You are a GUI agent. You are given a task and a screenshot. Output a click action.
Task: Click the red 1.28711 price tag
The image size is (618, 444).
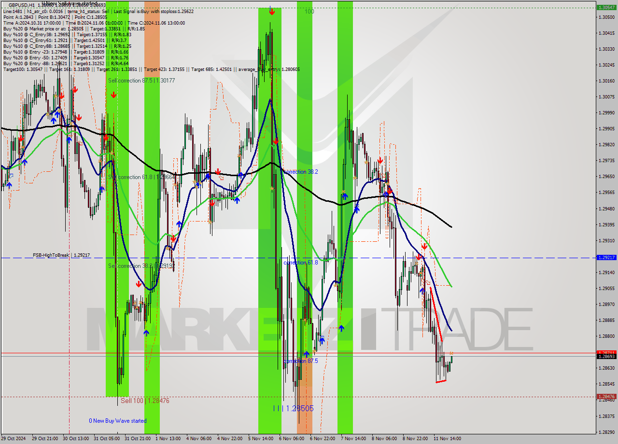pos(606,353)
